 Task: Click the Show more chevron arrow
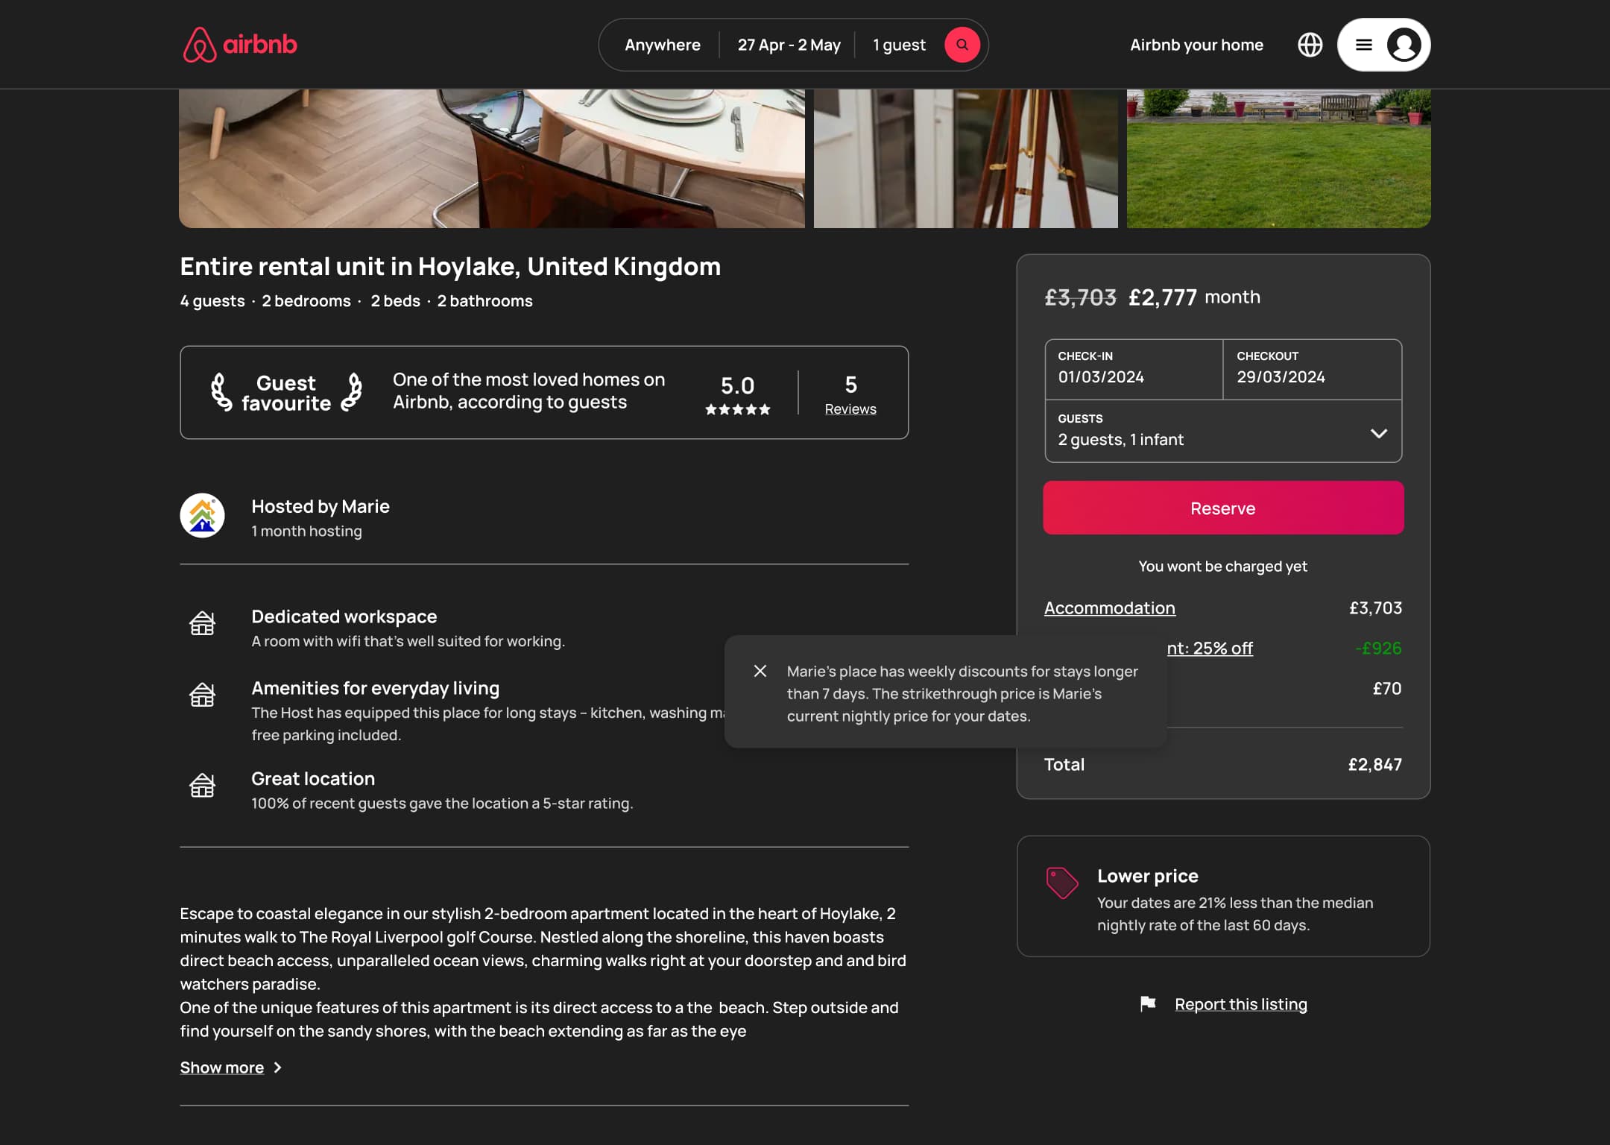coord(277,1067)
